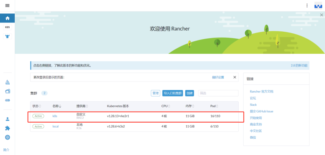Open Extensions puzzle piece icon
This screenshot has width=325, height=155.
coord(7,128)
